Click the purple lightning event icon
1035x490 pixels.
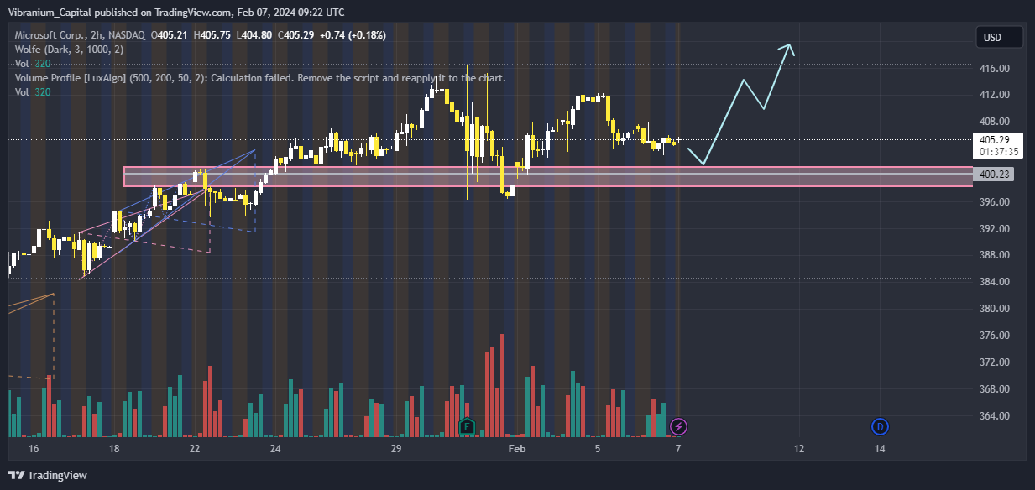click(x=678, y=426)
